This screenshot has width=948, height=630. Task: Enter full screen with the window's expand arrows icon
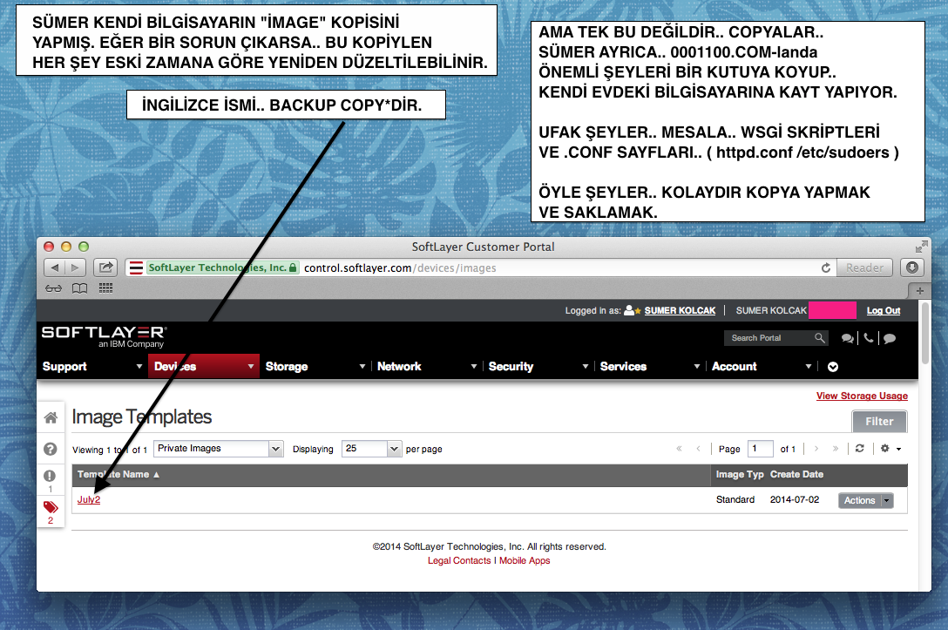tap(921, 246)
